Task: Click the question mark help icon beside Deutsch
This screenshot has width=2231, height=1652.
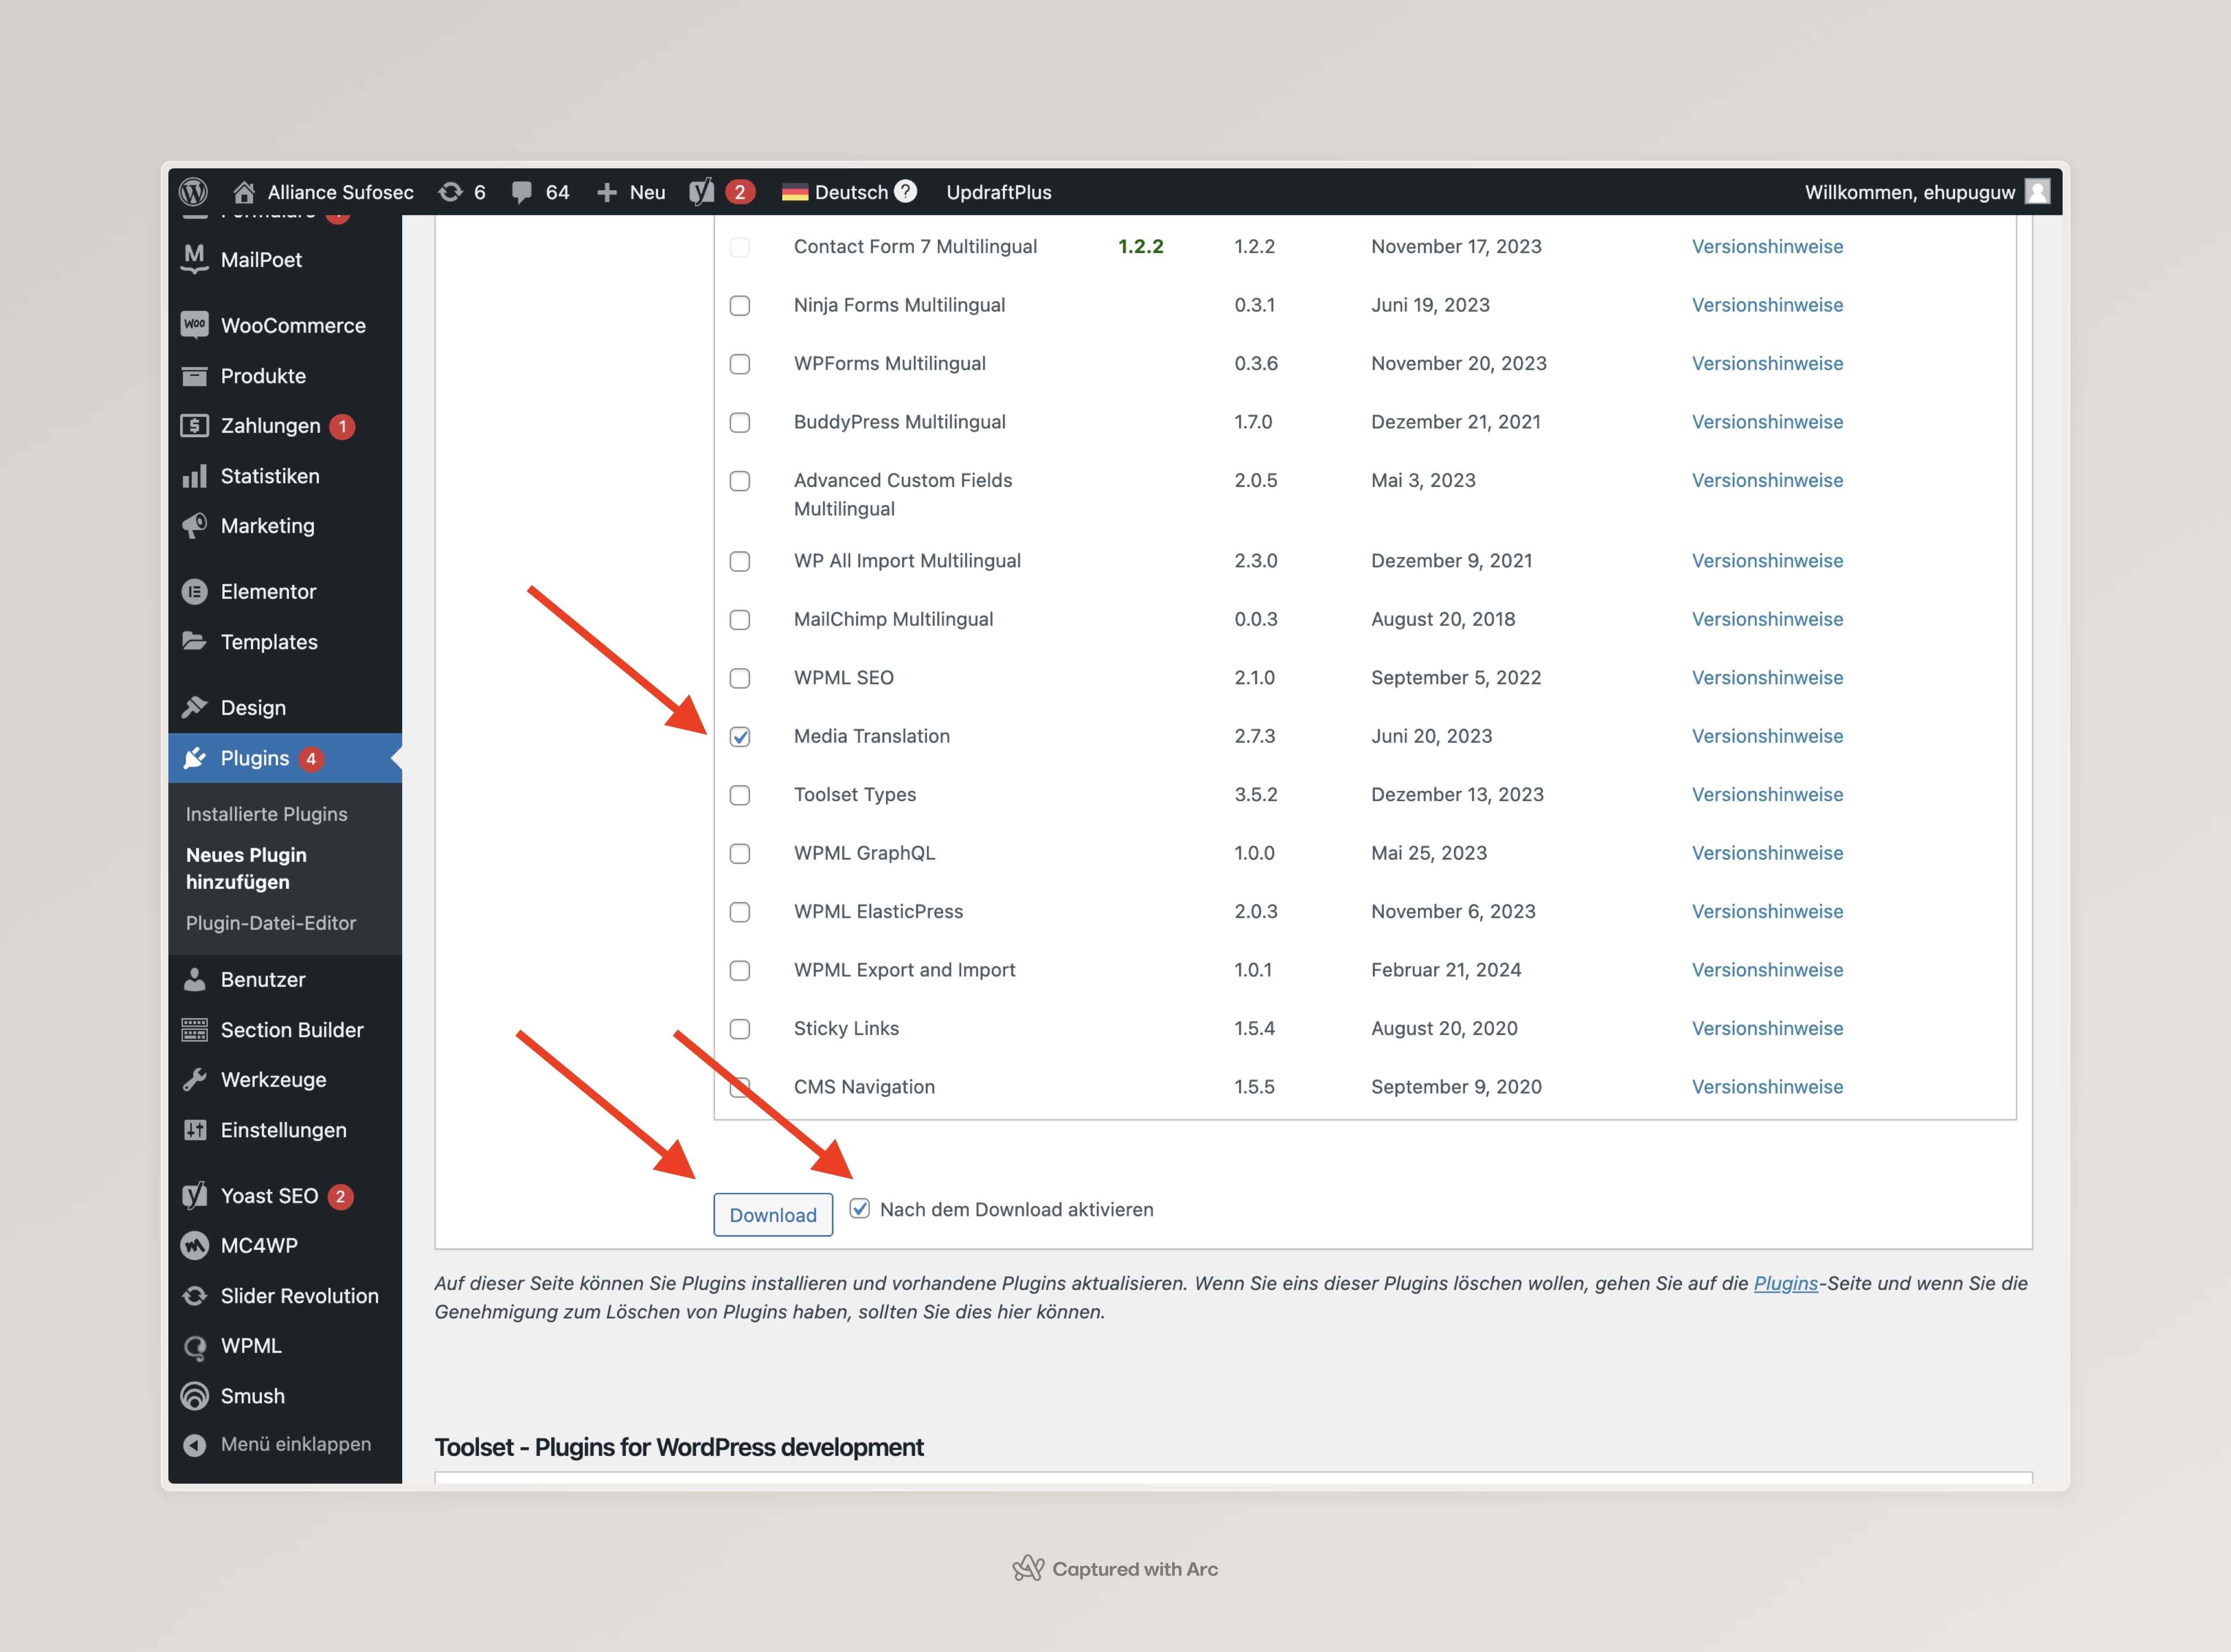Action: 905,191
